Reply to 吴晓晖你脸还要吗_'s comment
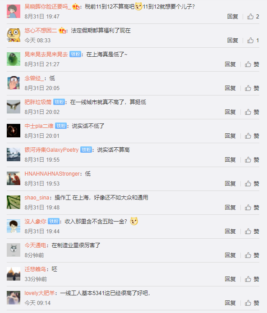This screenshot has width=267, height=313. [233, 17]
